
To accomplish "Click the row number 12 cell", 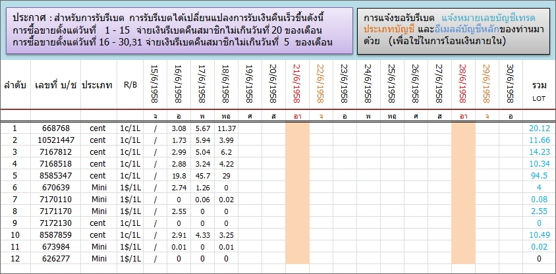I will point(15,259).
